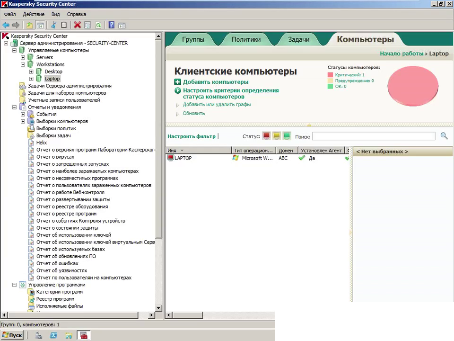454x341 pixels.
Task: Click the green Refresh toolbar icon
Action: click(98, 25)
